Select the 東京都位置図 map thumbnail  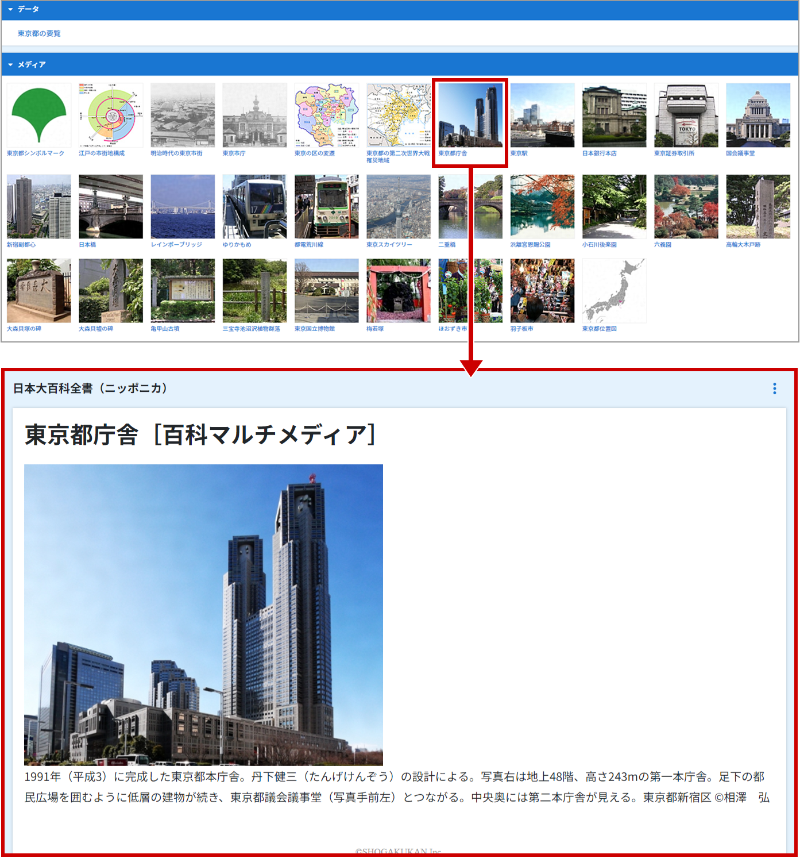pyautogui.click(x=614, y=290)
